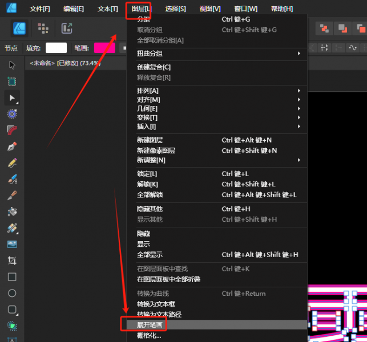
Task: Choose 在图层面板中全部折叠 entry
Action: click(217, 279)
